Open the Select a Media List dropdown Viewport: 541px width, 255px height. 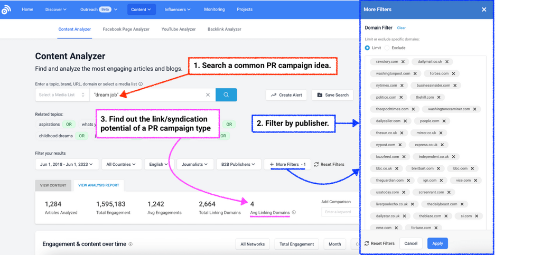pos(61,95)
